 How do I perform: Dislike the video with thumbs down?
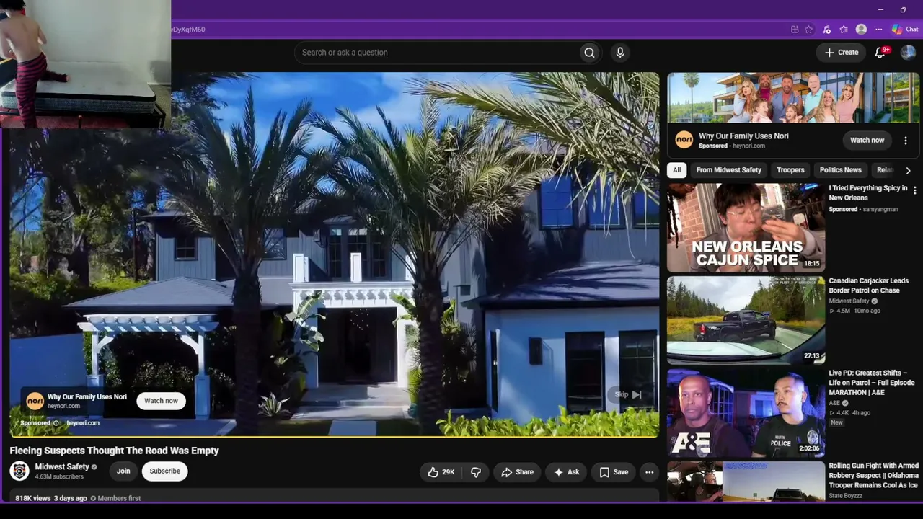click(476, 472)
